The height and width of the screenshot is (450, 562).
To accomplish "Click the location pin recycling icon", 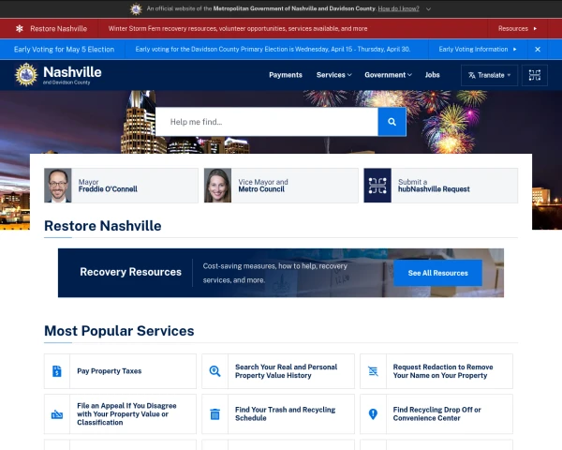I will pos(373,414).
